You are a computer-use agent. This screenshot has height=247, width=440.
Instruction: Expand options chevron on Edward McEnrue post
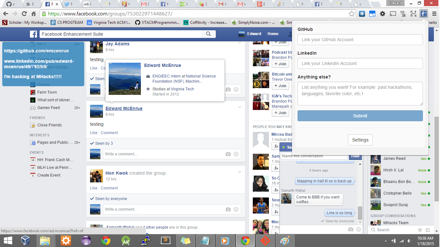[240, 107]
